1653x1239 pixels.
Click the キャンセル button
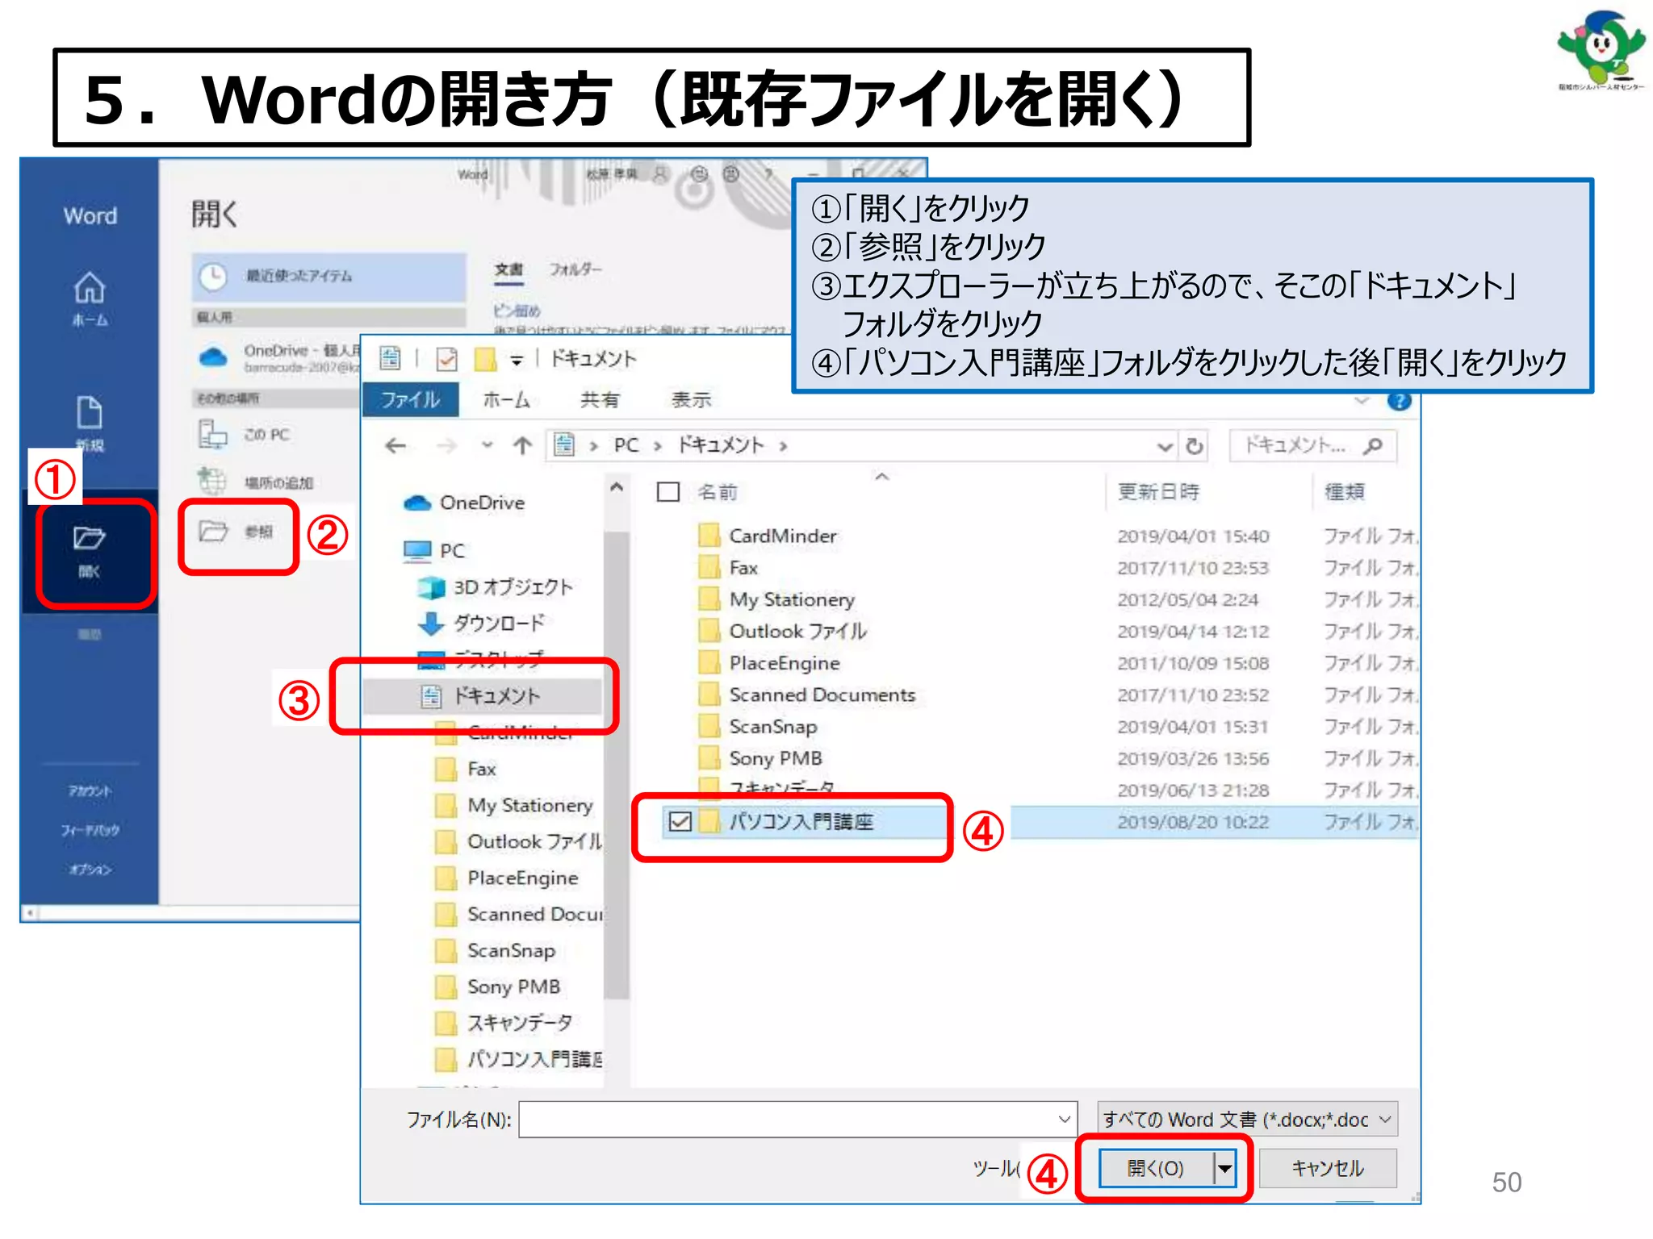pos(1328,1168)
